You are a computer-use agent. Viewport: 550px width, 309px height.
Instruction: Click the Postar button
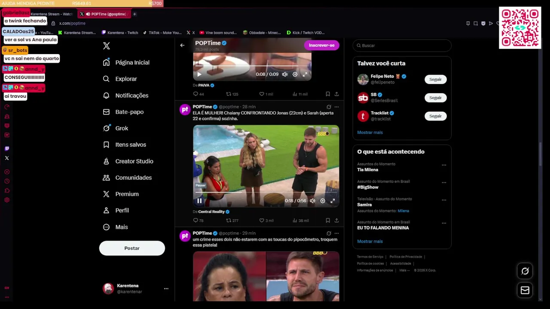pyautogui.click(x=132, y=248)
